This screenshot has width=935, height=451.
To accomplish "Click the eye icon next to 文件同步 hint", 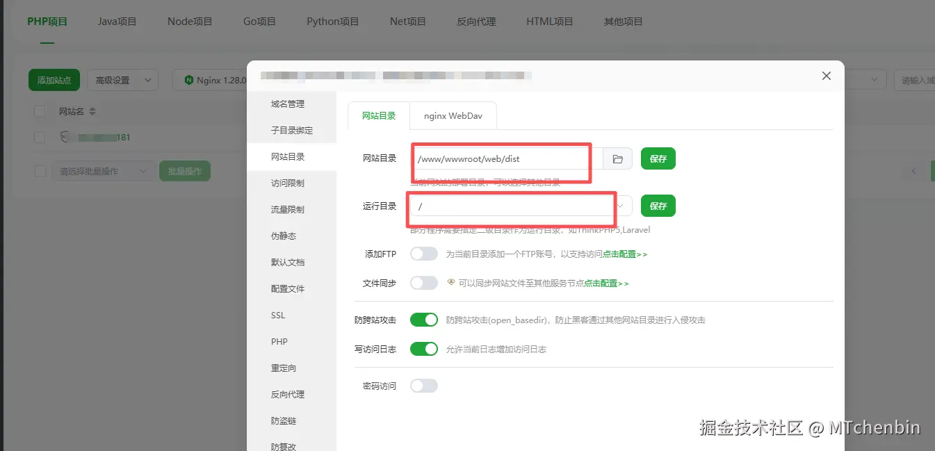I will point(451,283).
